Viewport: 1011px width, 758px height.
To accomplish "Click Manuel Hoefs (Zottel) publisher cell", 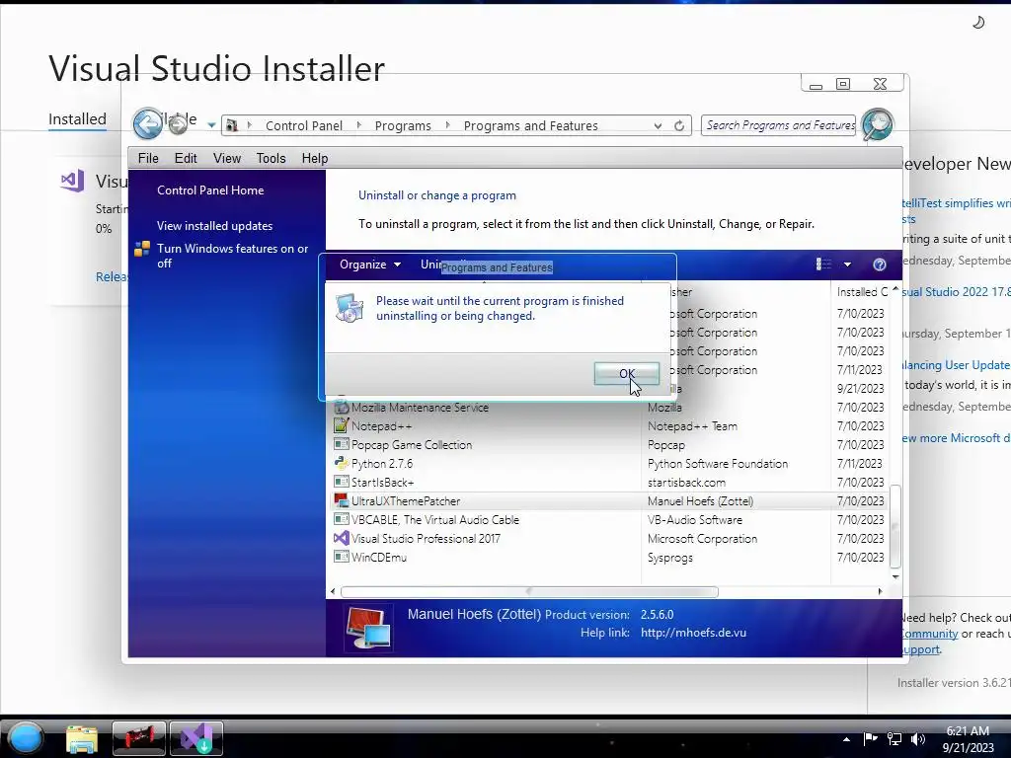I will pyautogui.click(x=700, y=500).
